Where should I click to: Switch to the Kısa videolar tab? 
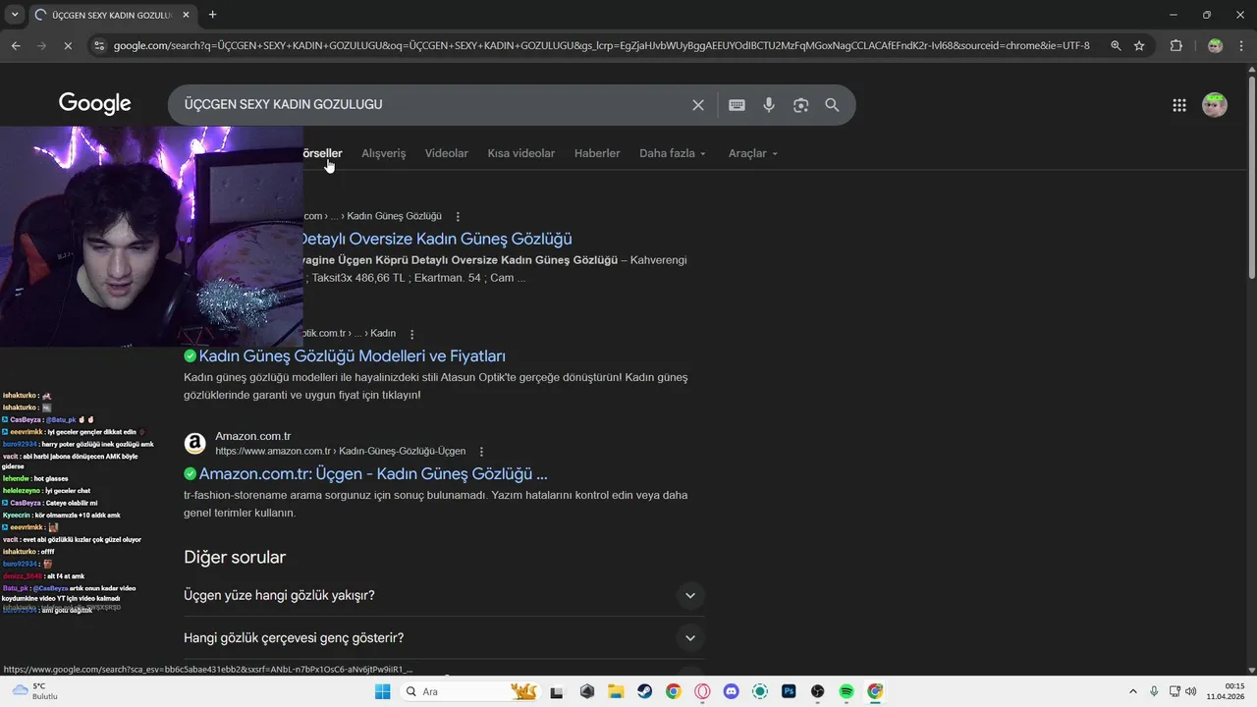520,153
